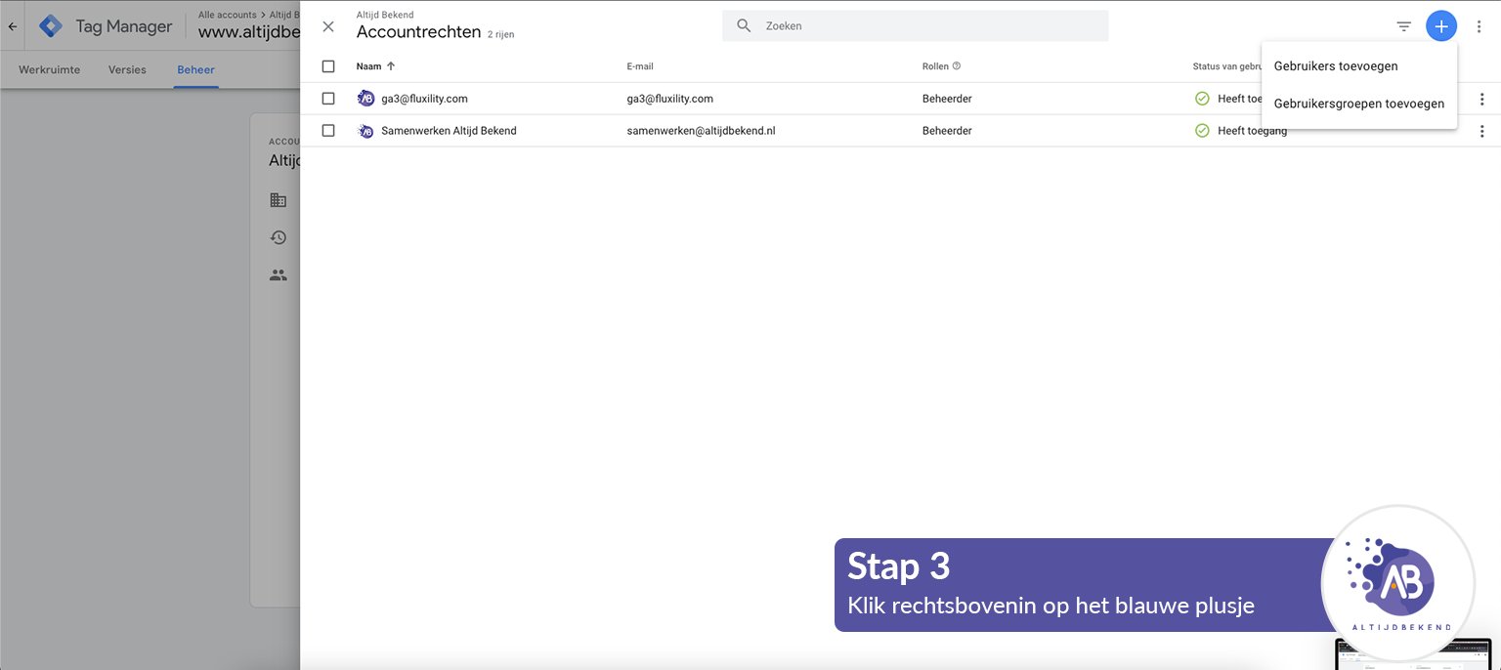Open row options for Samenwerken Altijd Bekend

(1481, 131)
